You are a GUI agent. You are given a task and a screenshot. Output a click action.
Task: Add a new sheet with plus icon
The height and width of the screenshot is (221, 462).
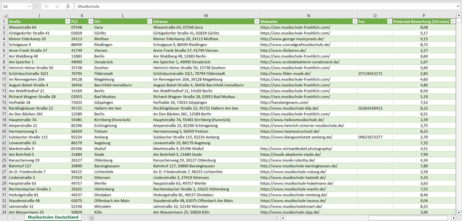(92, 218)
